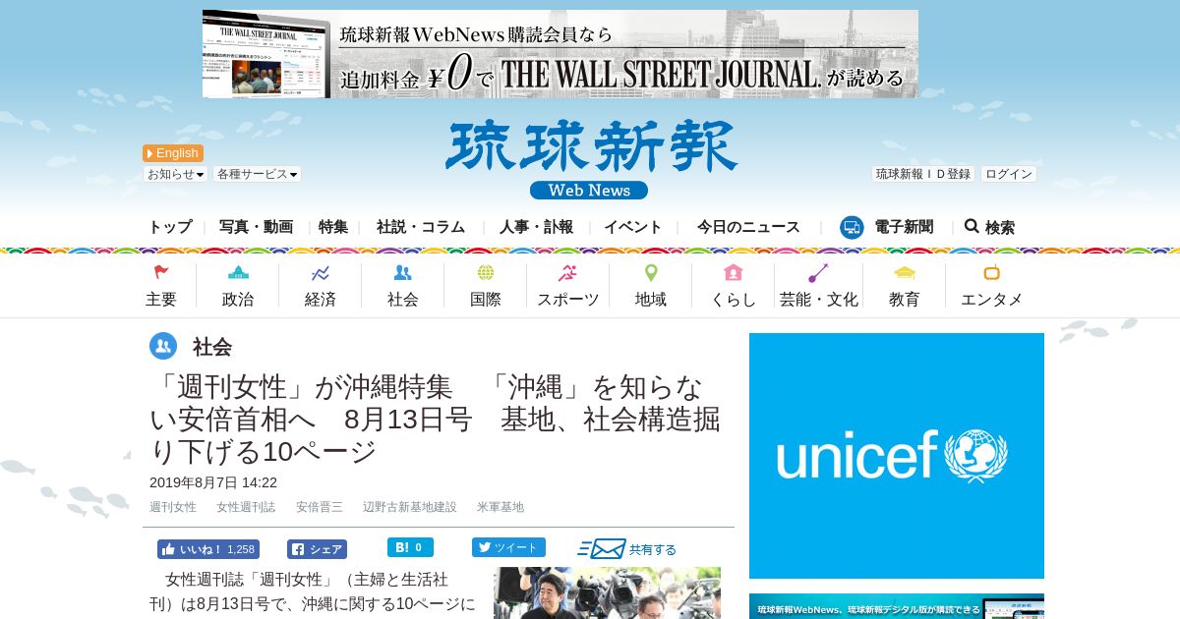This screenshot has height=619, width=1180.
Task: Open the イベント menu item
Action: (633, 227)
